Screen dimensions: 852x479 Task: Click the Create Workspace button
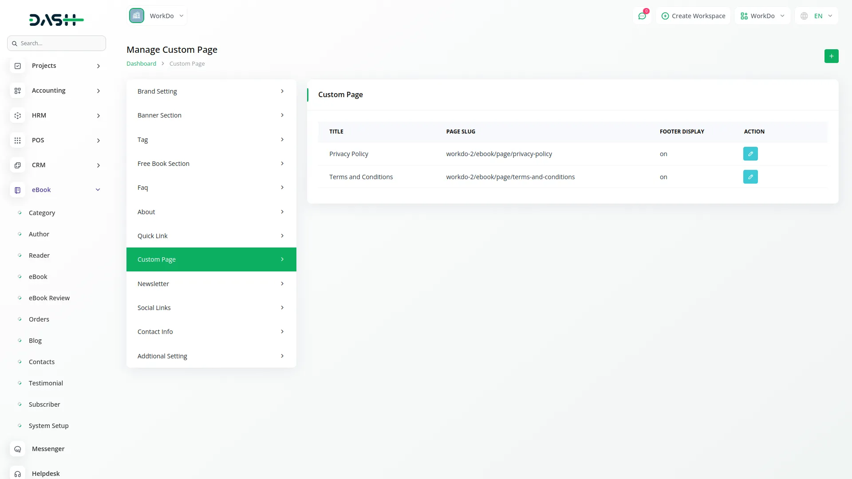coord(693,16)
